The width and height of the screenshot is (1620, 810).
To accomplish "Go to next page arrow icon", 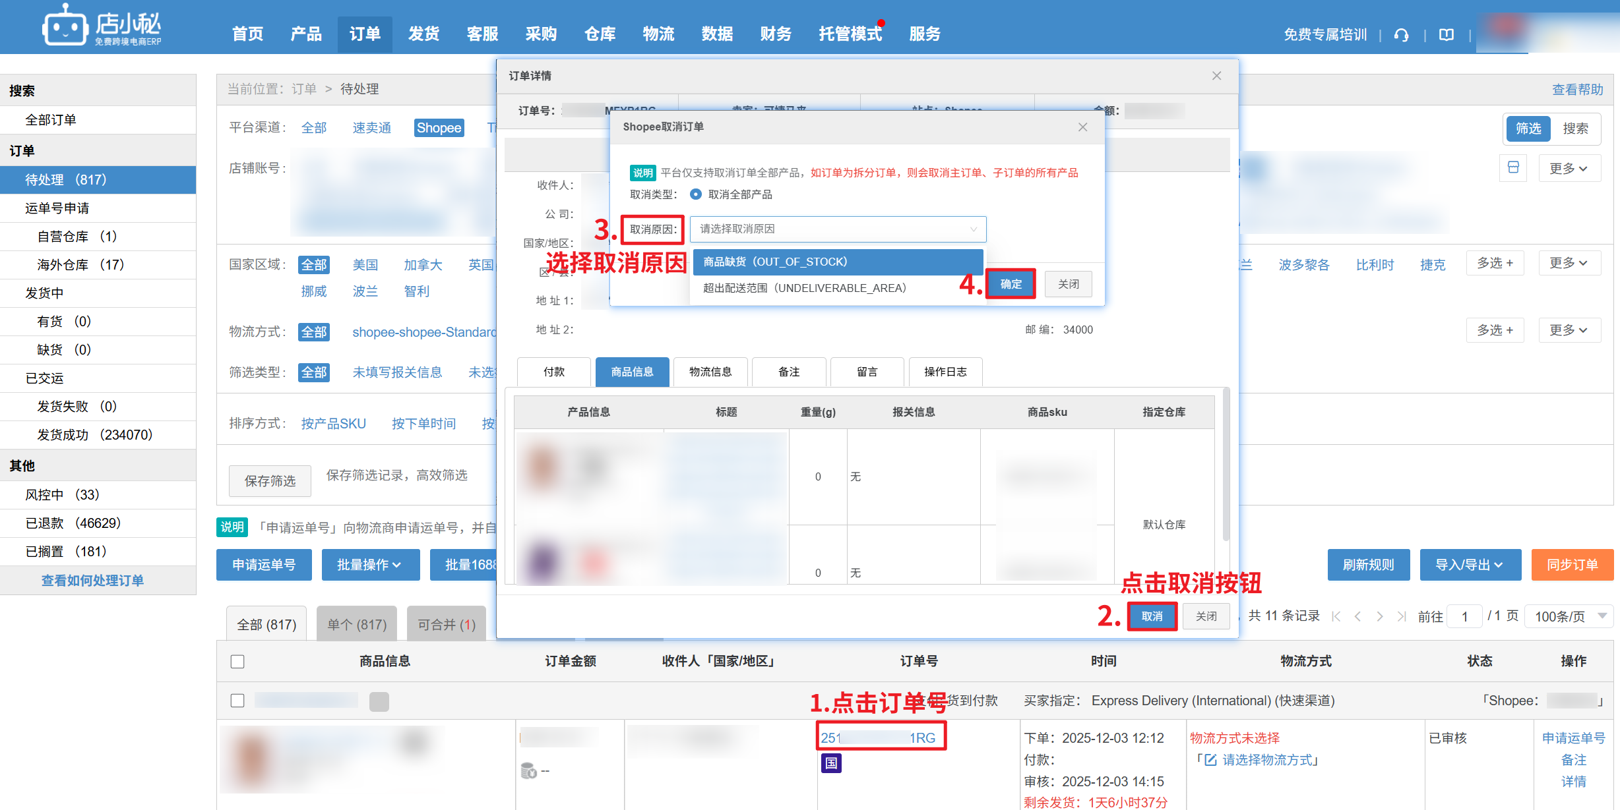I will tap(1379, 616).
